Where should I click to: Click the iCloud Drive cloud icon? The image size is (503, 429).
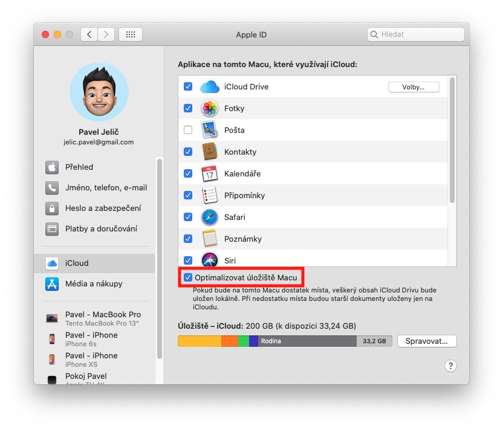209,87
